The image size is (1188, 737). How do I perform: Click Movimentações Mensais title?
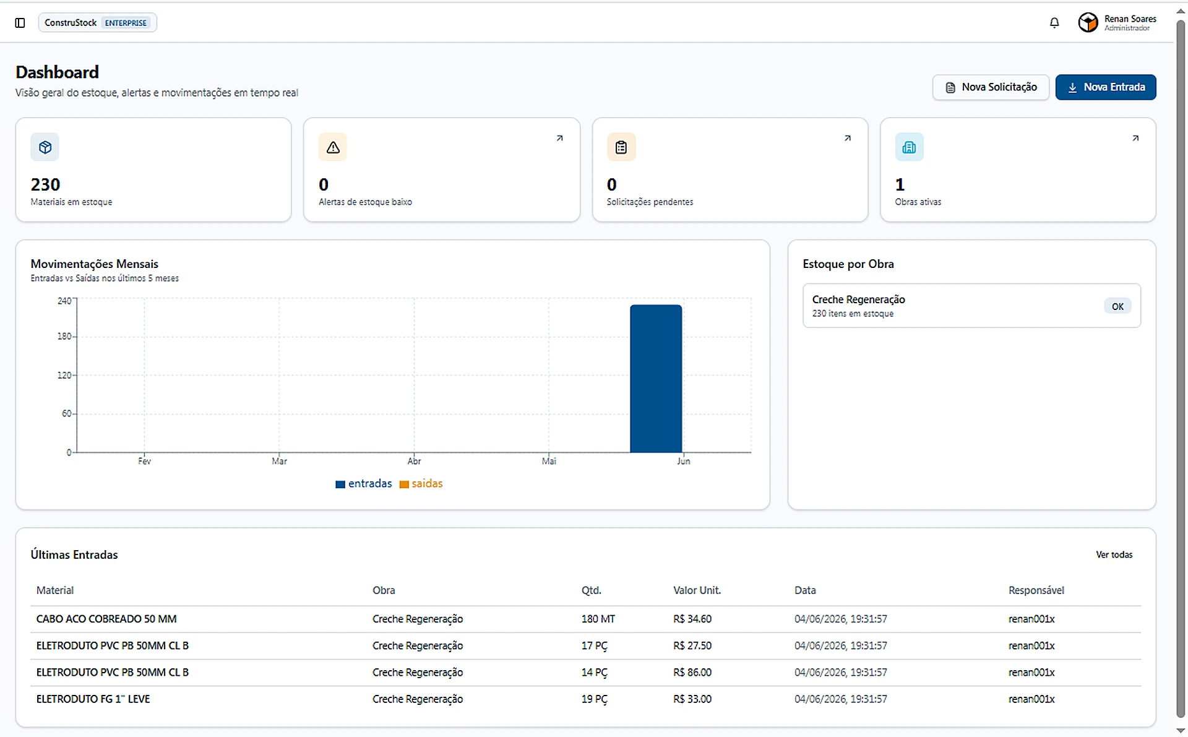click(x=95, y=264)
